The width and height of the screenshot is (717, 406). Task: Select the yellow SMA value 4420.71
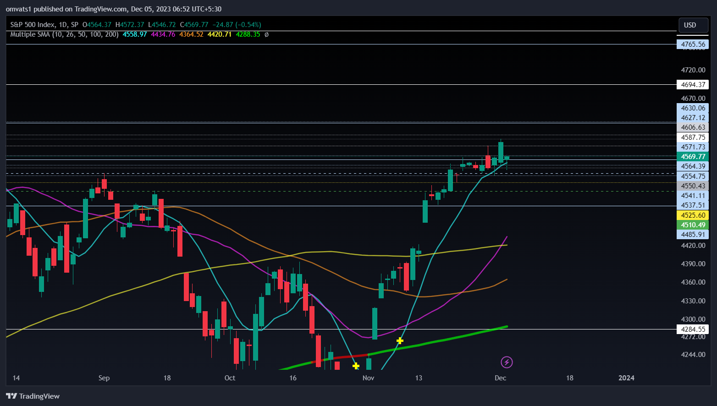[x=219, y=34]
